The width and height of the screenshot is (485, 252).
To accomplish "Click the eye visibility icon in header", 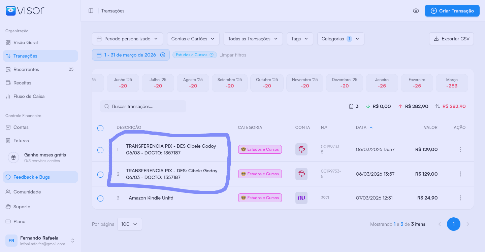I will tap(416, 11).
